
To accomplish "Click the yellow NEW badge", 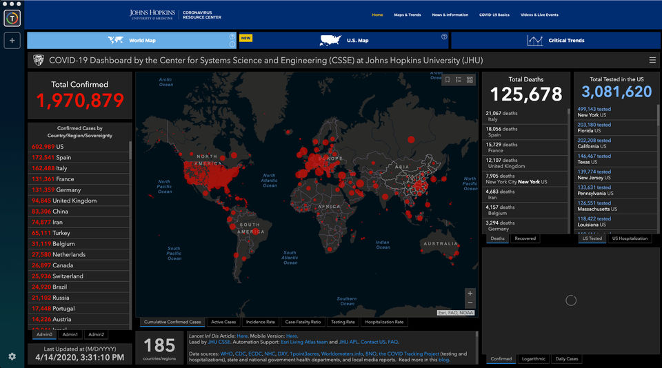I will [245, 38].
